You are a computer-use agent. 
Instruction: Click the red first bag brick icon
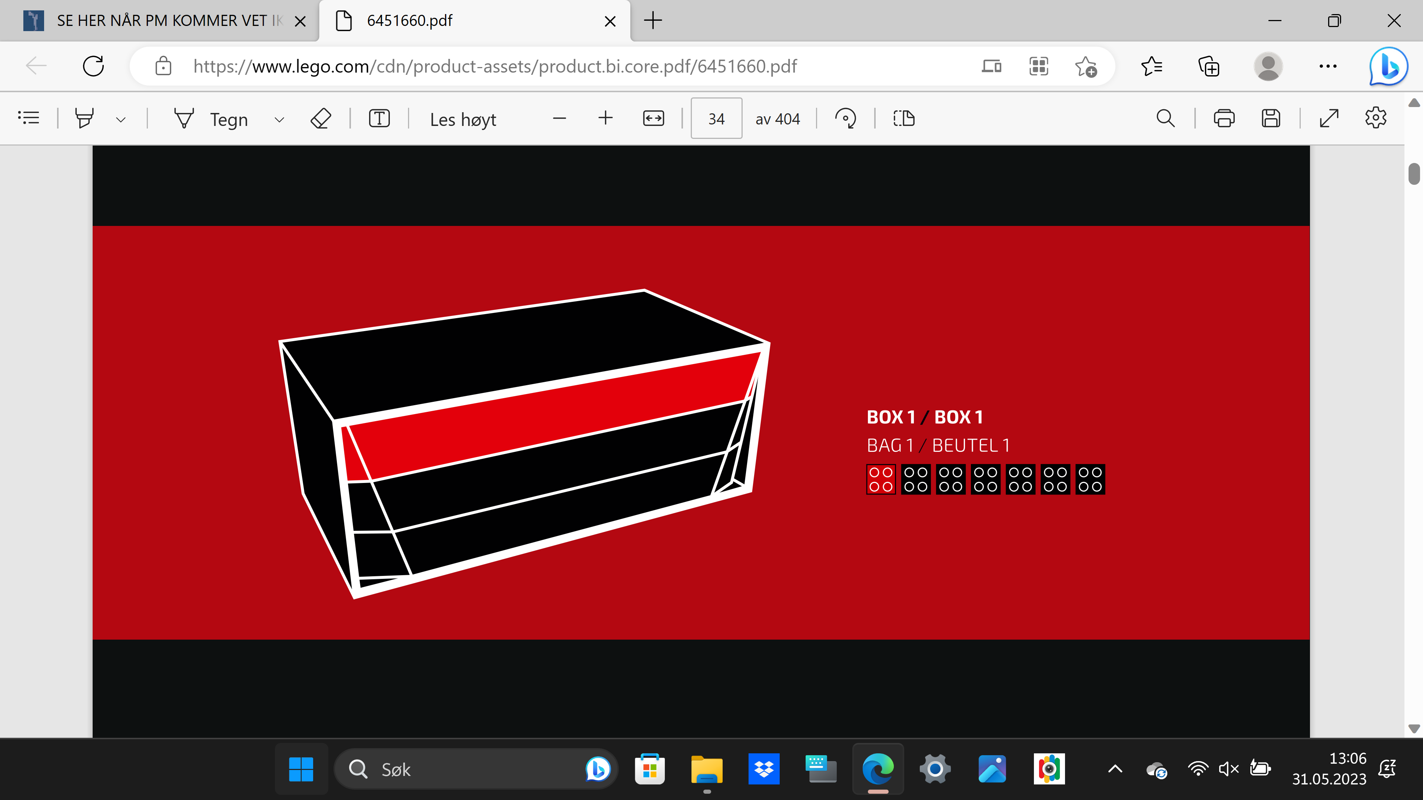coord(880,479)
